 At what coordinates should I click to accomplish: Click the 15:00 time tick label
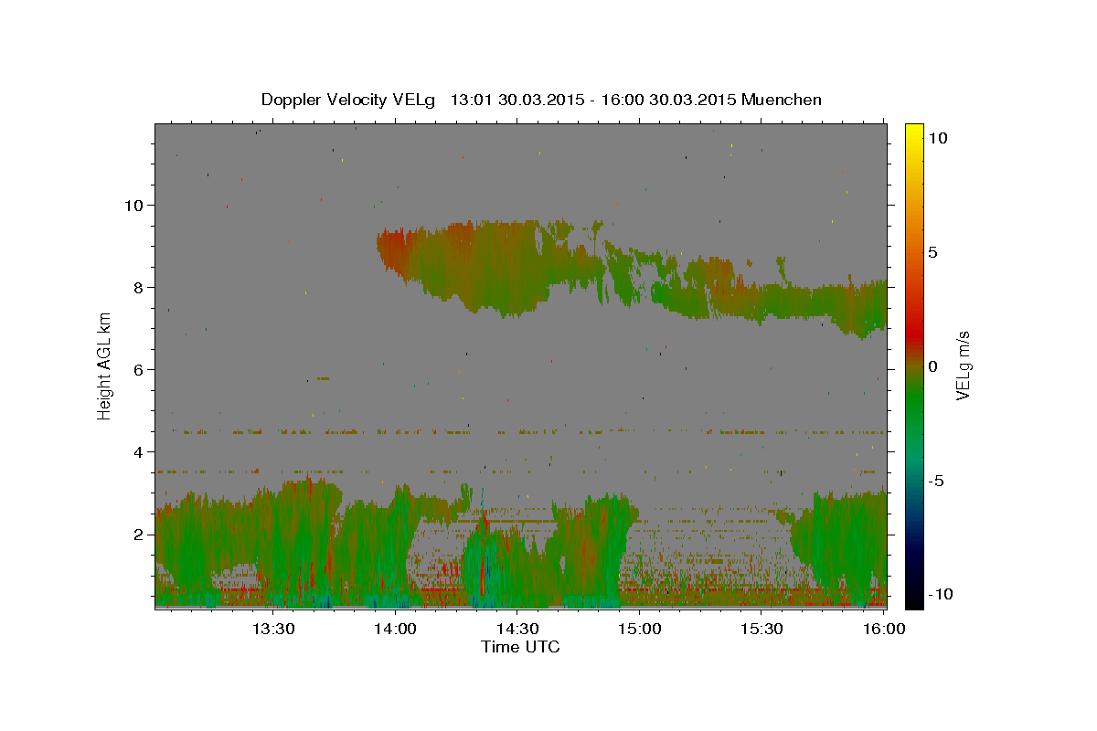point(641,629)
